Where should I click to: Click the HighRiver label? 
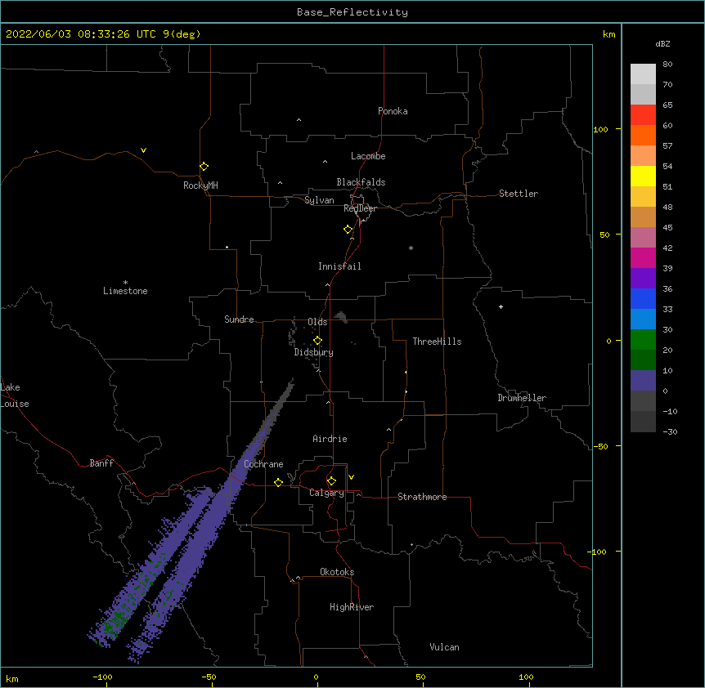click(x=352, y=607)
